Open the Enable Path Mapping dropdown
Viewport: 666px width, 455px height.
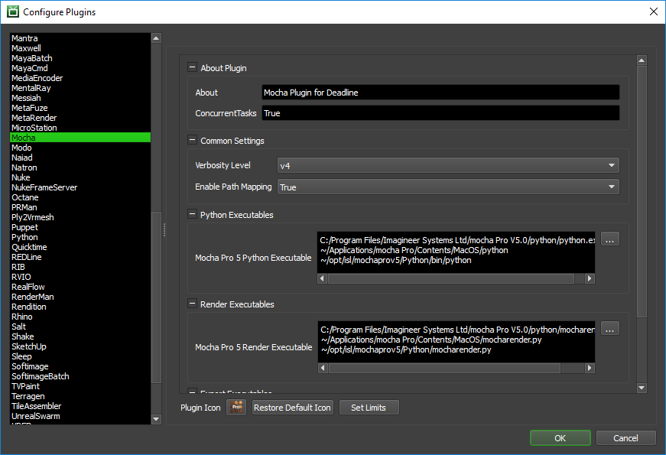(447, 187)
